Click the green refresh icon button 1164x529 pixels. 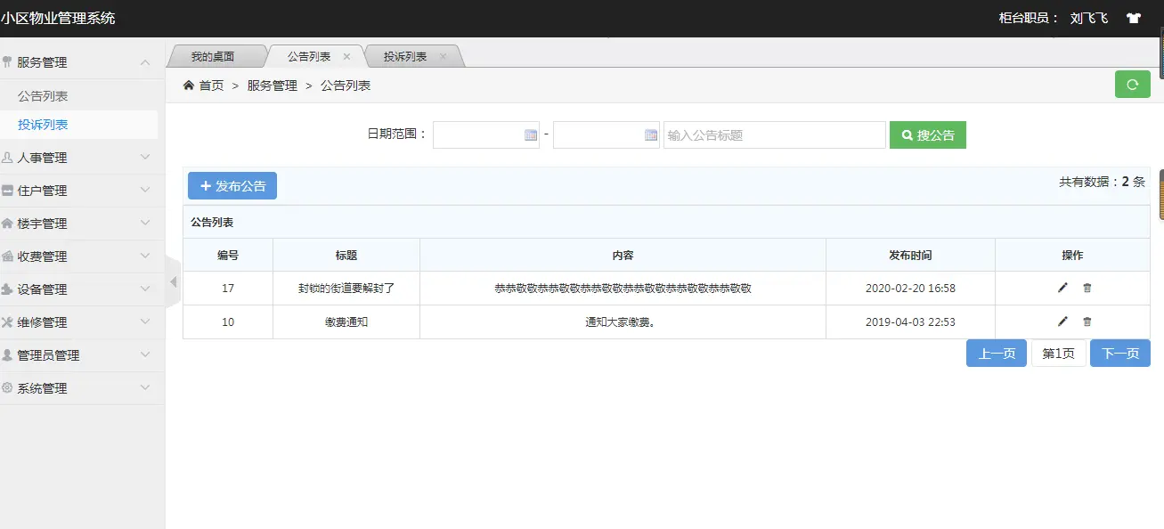point(1132,85)
